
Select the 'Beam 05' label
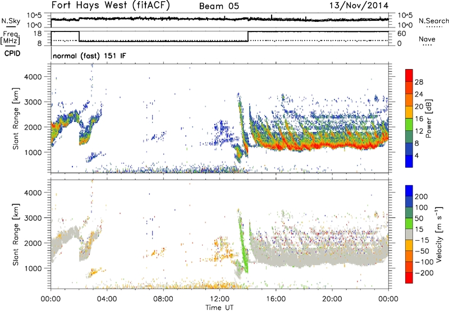tap(219, 6)
